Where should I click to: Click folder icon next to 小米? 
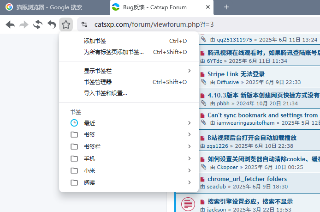click(x=74, y=170)
